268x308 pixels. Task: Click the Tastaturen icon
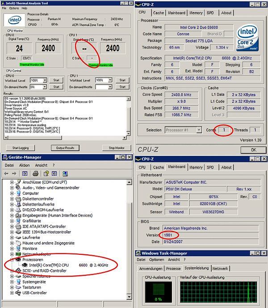pyautogui.click(x=18, y=287)
